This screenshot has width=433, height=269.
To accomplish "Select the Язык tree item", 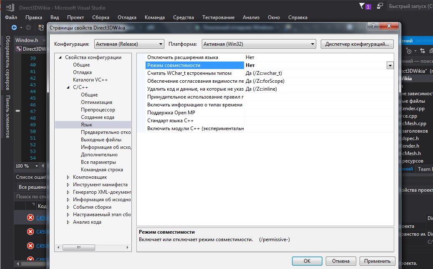I will (86, 125).
